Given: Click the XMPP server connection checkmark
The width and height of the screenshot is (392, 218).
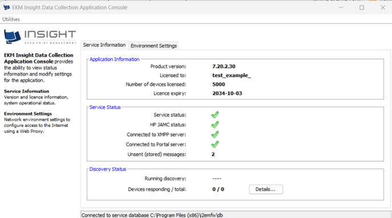Looking at the screenshot, I should [x=215, y=134].
